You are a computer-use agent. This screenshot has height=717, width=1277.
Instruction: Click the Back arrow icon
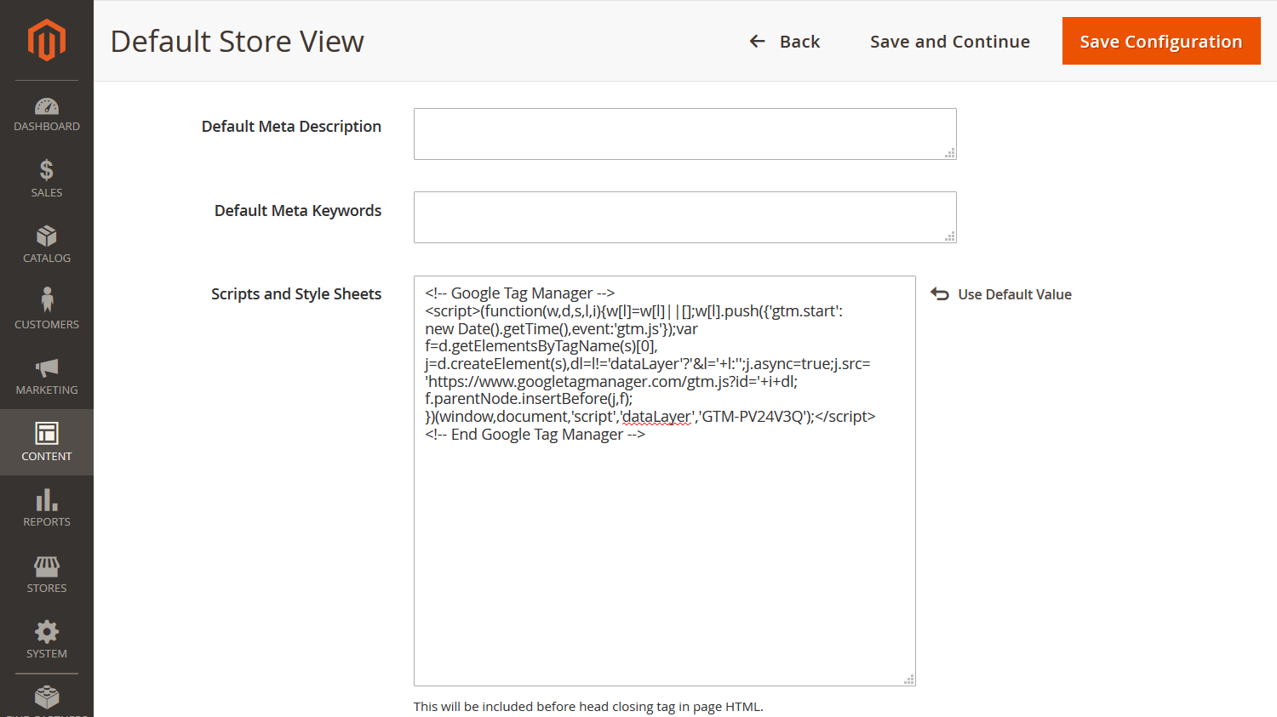click(x=757, y=41)
